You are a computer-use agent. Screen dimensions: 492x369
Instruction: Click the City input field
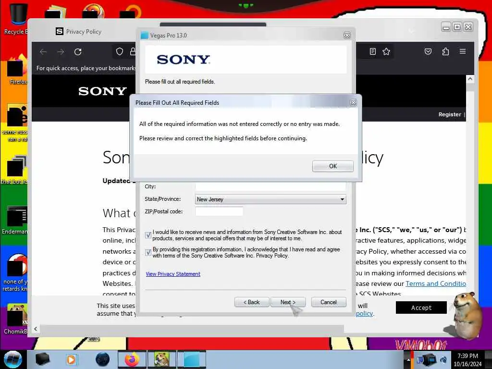point(271,186)
